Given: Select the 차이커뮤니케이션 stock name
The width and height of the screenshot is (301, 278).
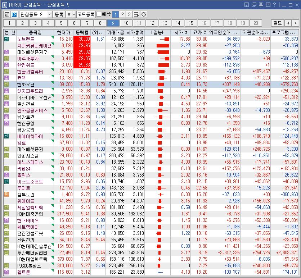Looking at the screenshot, I should tap(34, 46).
